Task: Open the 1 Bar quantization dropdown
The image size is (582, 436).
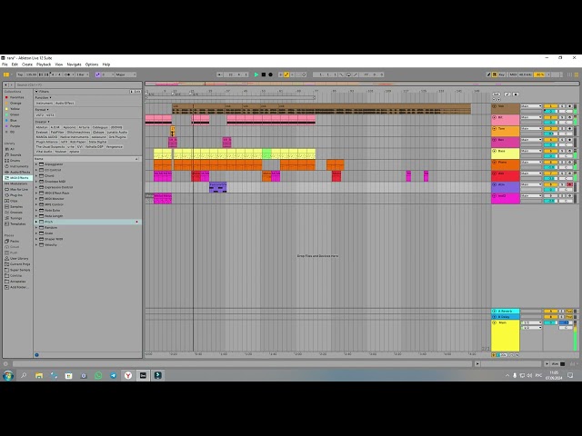Action: [83, 74]
